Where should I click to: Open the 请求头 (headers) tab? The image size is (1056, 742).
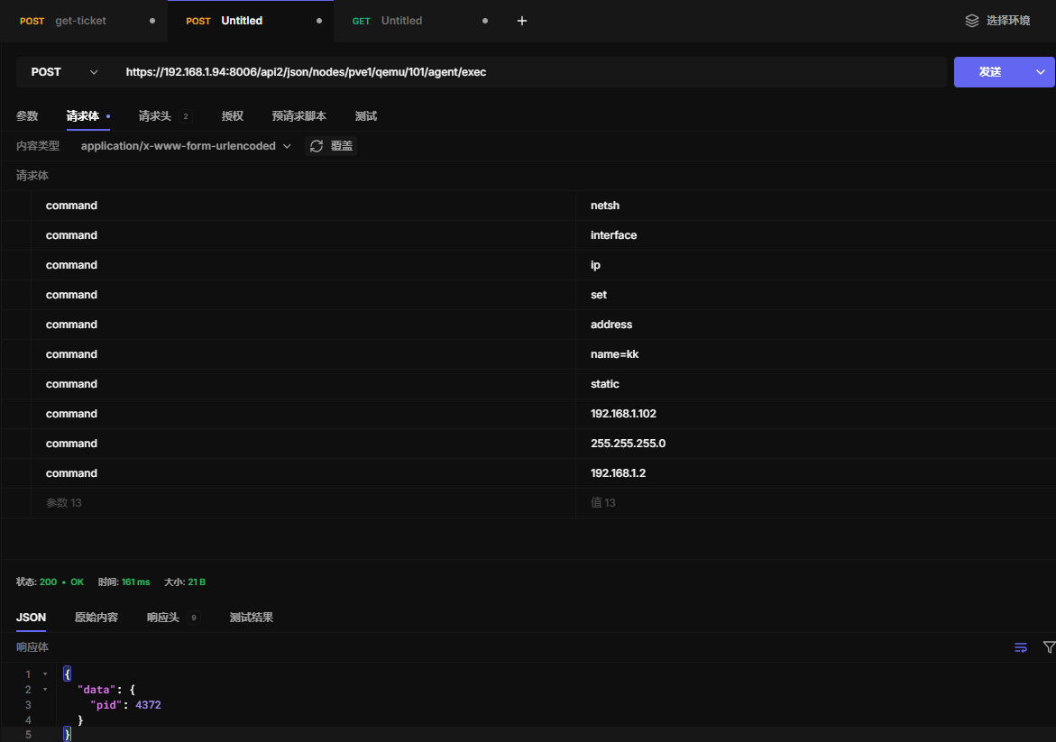coord(155,116)
